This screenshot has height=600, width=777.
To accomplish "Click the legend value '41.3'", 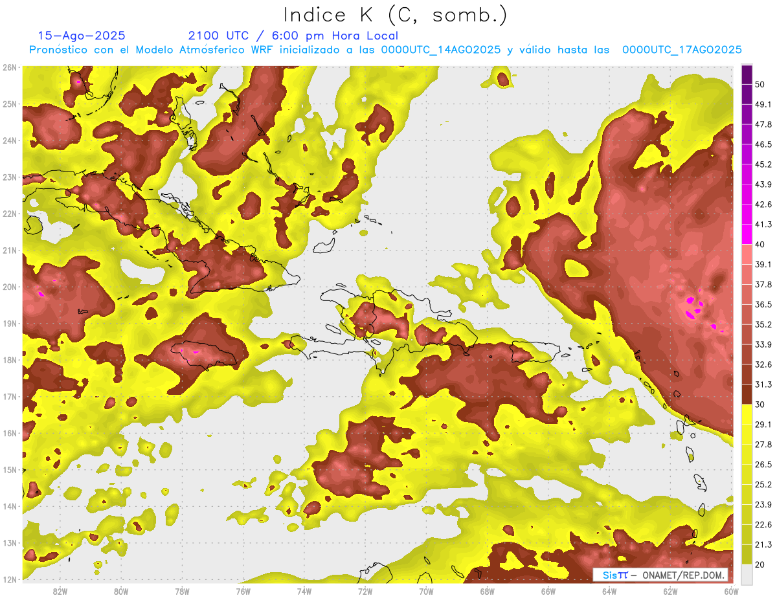I will (x=763, y=225).
